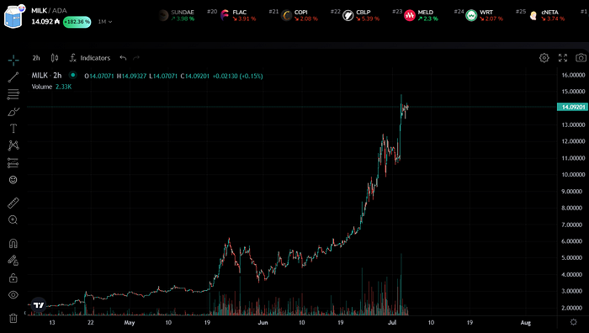Open time axis settings gear
The height and width of the screenshot is (333, 589).
point(573,322)
